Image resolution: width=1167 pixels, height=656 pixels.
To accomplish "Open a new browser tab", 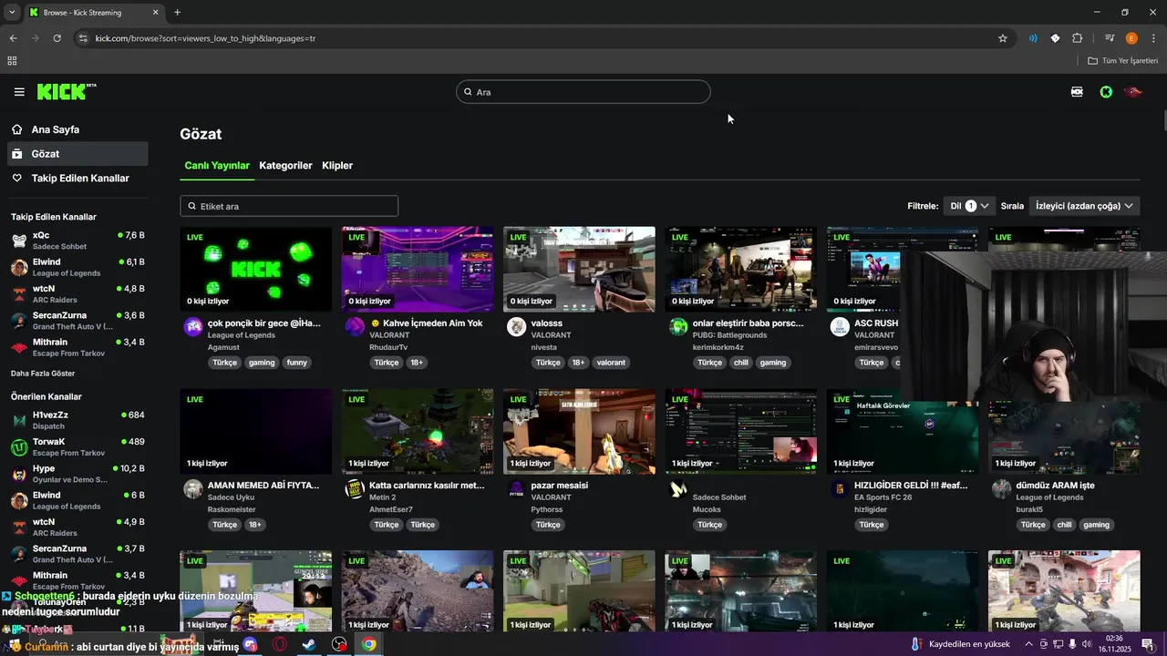I will pyautogui.click(x=177, y=13).
